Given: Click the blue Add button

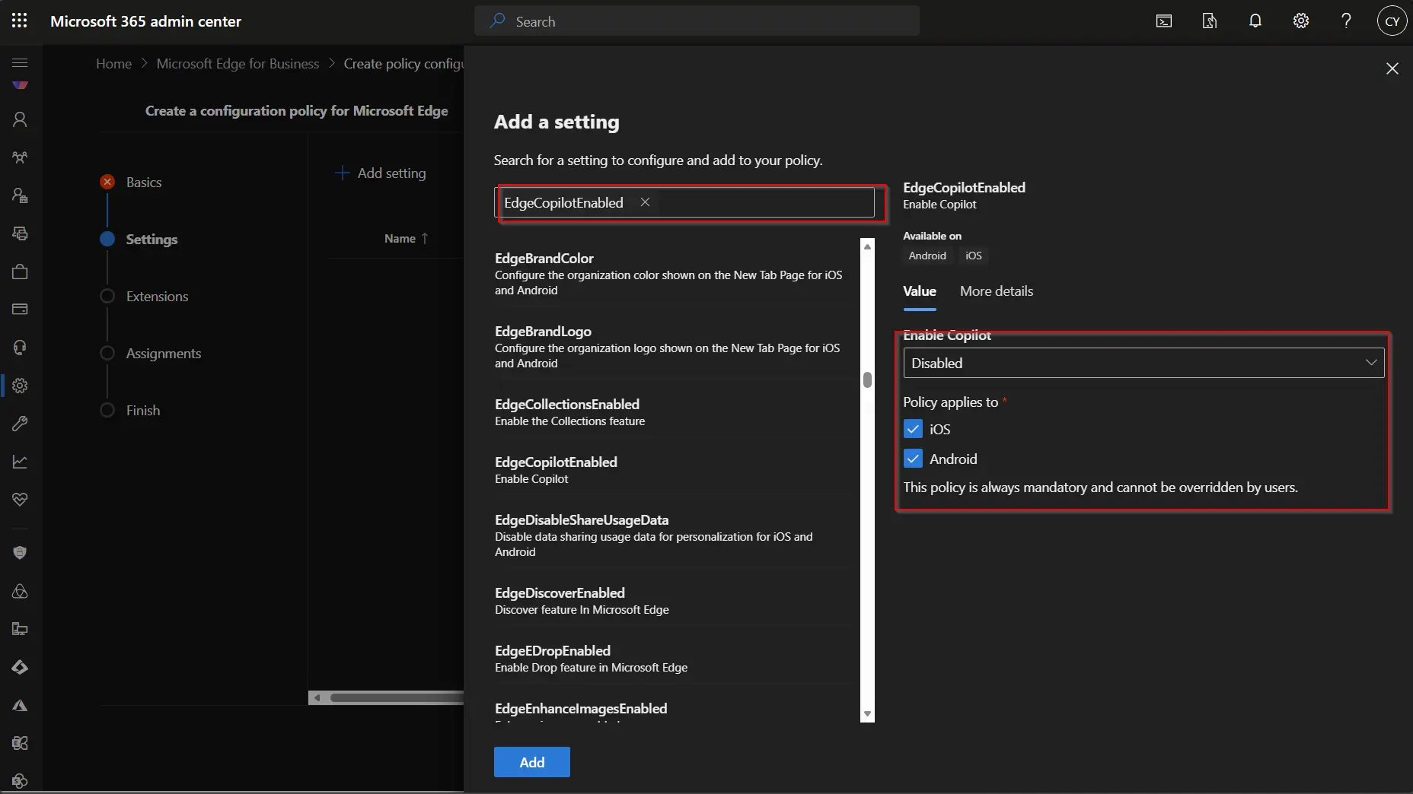Looking at the screenshot, I should pyautogui.click(x=531, y=762).
